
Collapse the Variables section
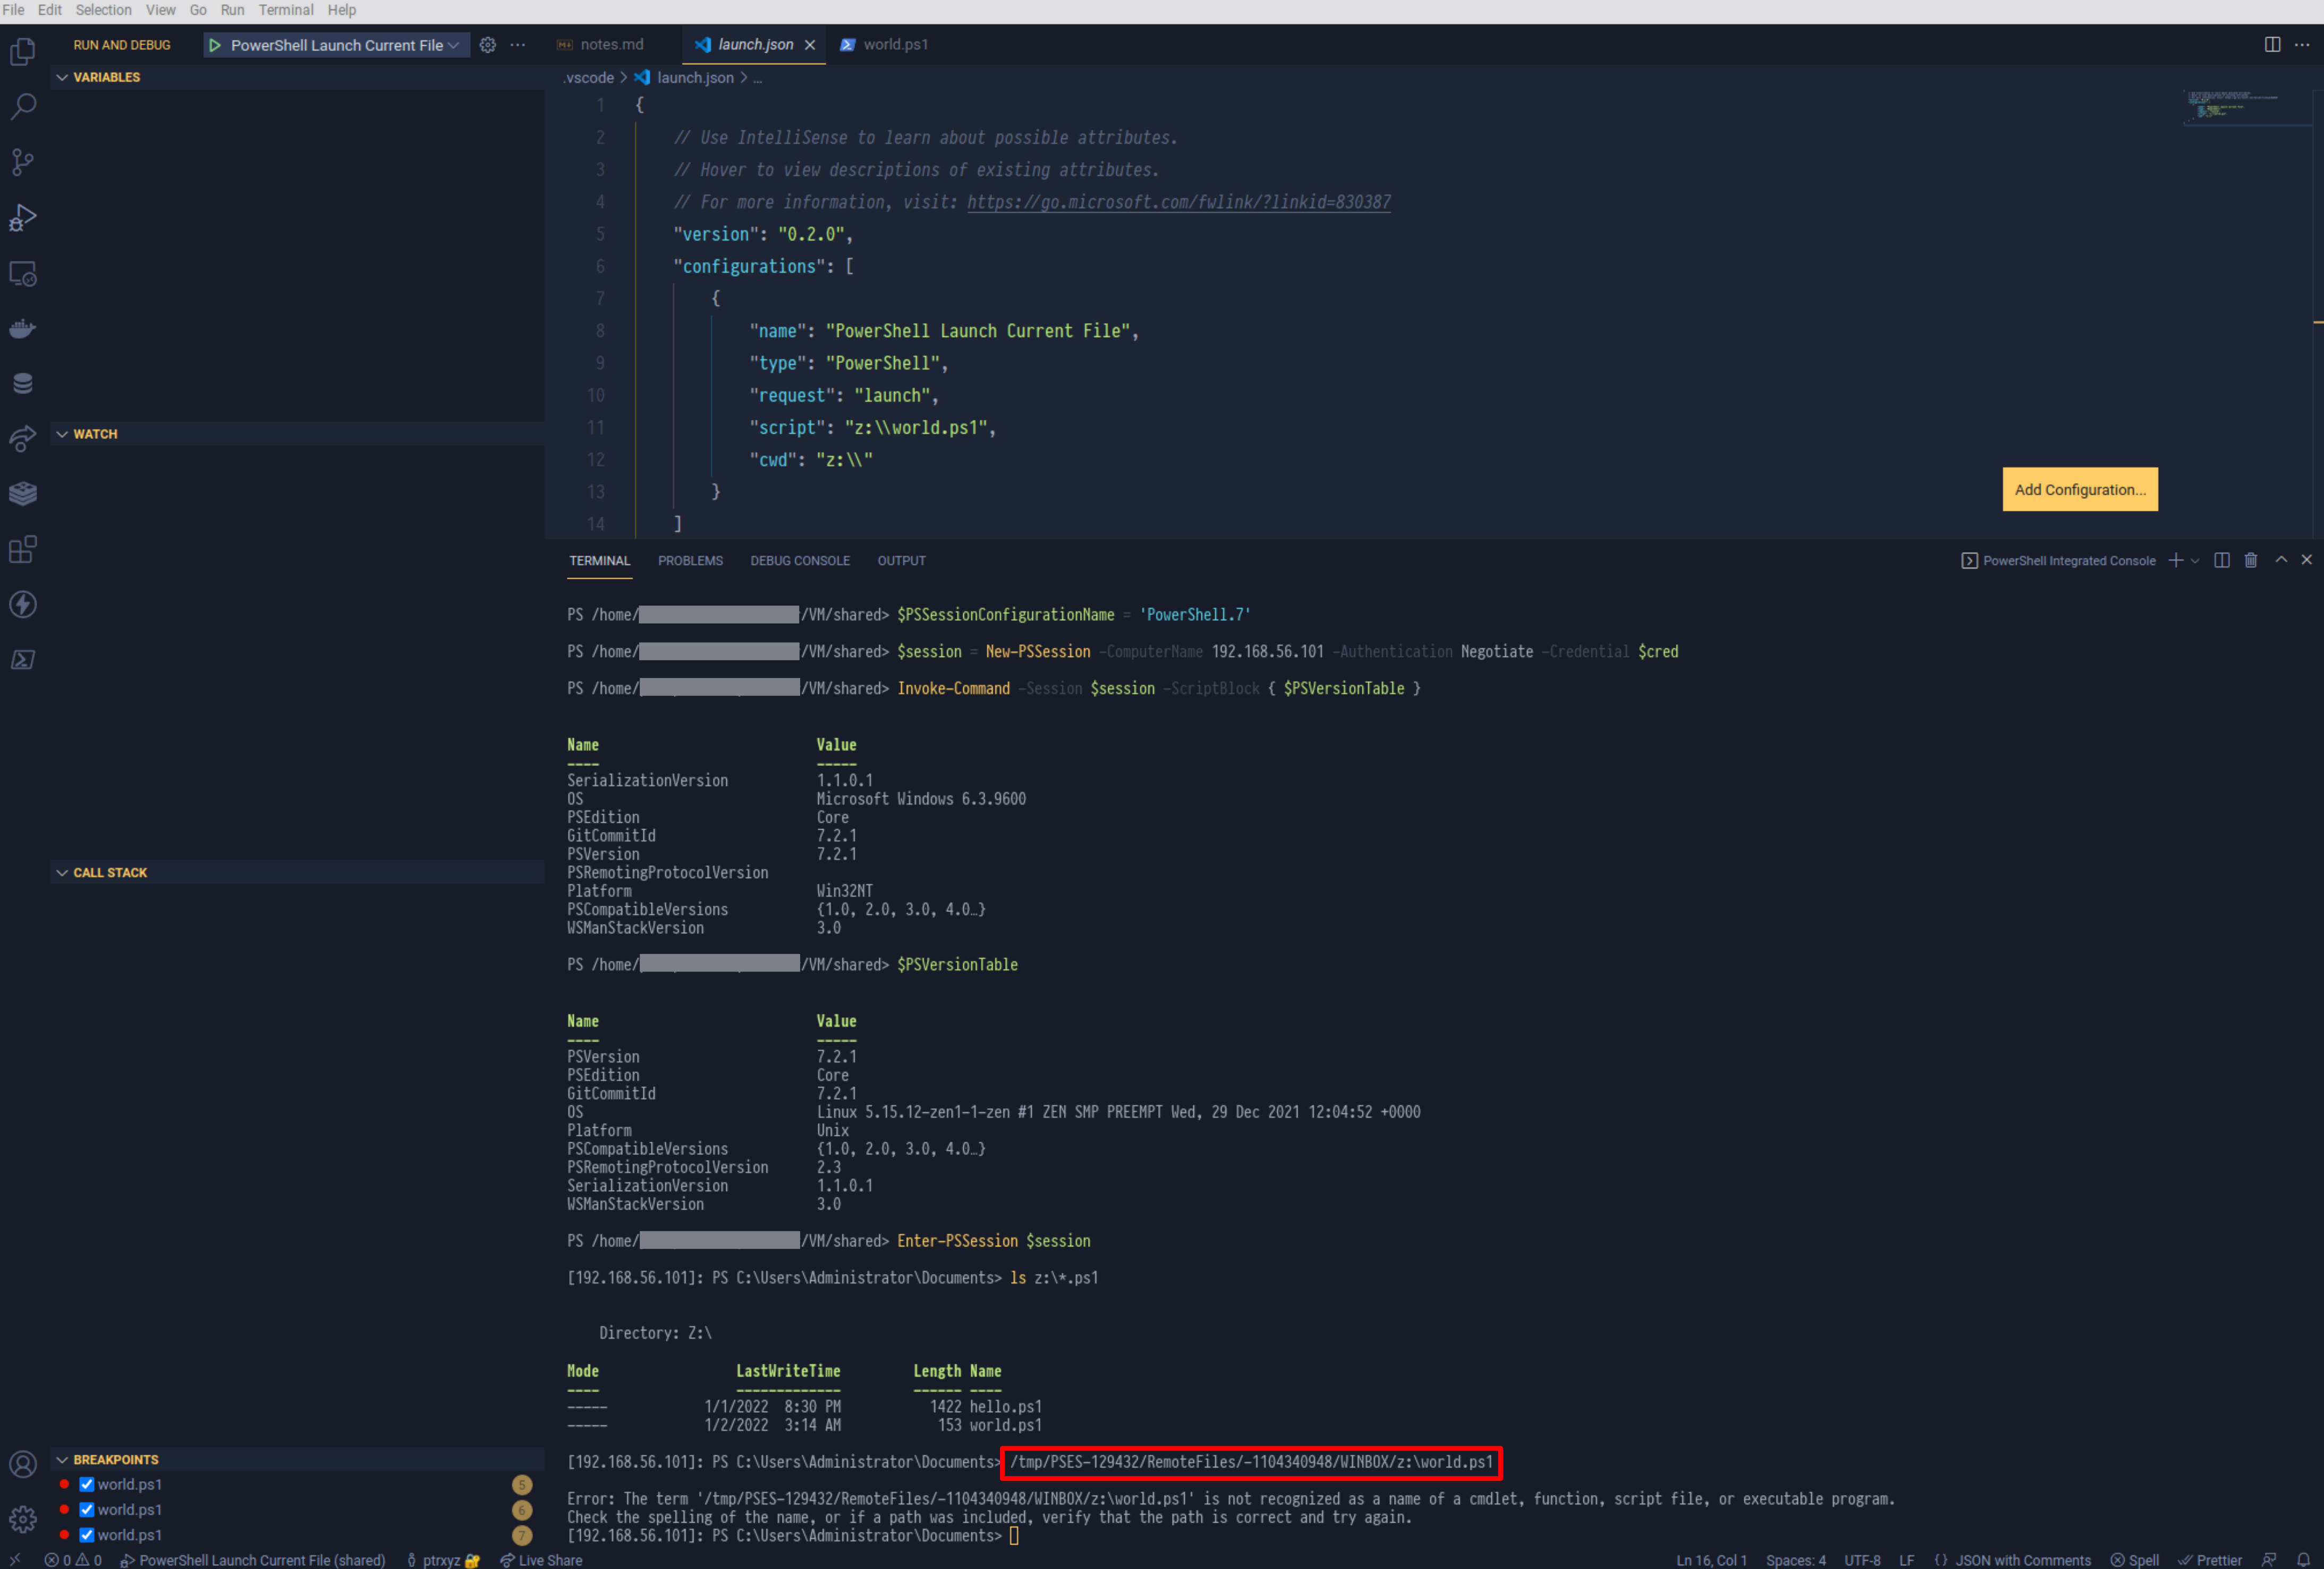coord(99,77)
